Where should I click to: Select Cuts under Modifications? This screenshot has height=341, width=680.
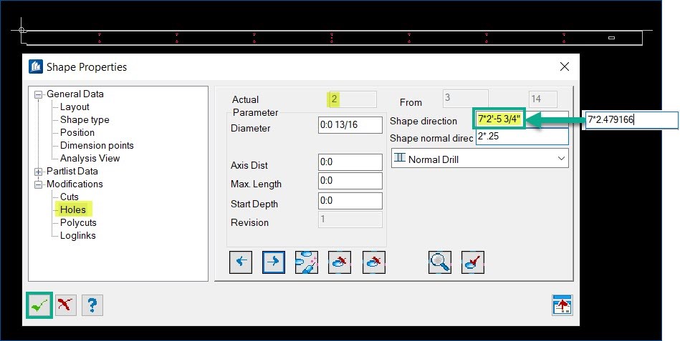click(x=70, y=197)
